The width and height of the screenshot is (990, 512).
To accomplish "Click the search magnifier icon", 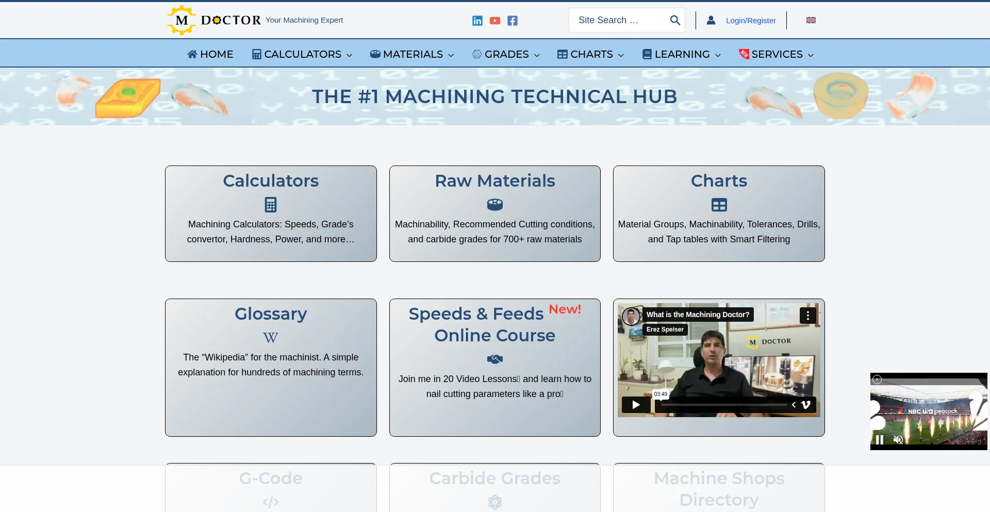I will [x=674, y=20].
